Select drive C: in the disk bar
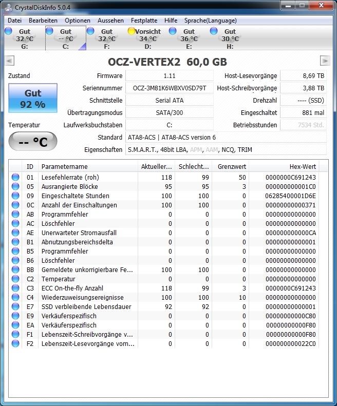Viewport: 337px width, 406px height. point(66,38)
